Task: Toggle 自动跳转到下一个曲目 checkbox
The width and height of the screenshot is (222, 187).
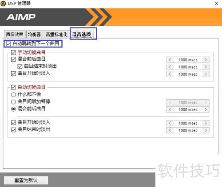Action: (x=8, y=44)
